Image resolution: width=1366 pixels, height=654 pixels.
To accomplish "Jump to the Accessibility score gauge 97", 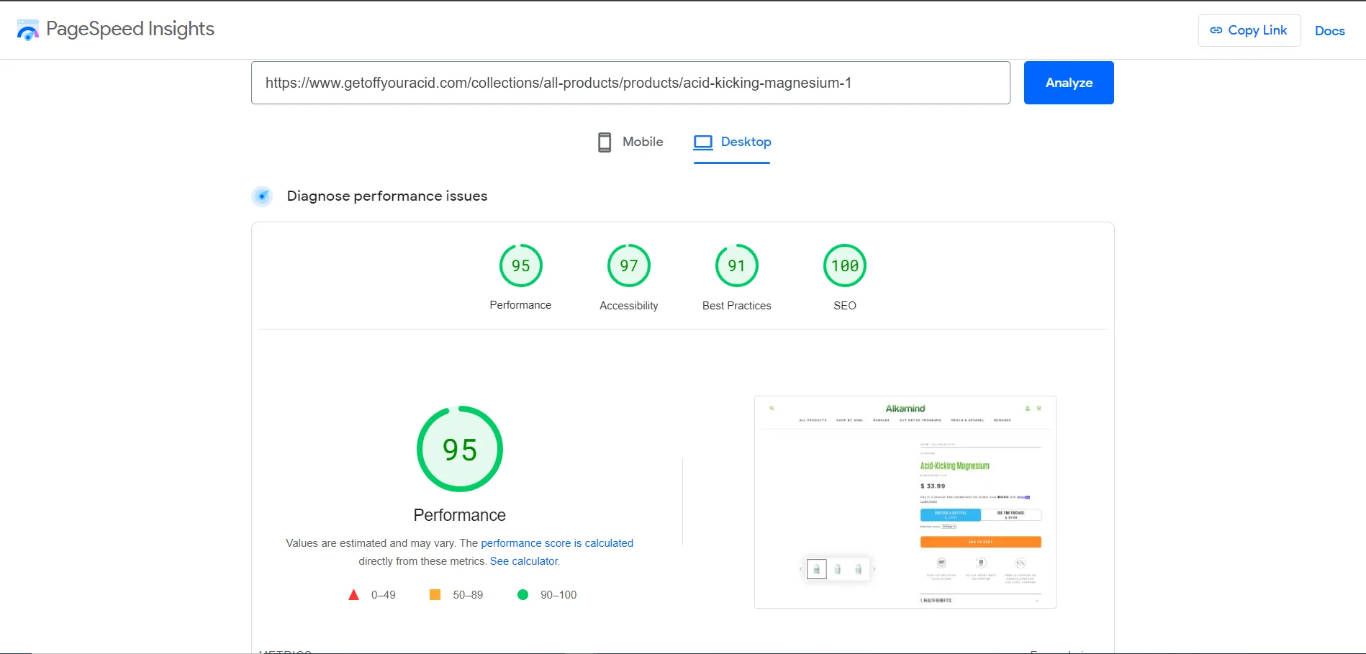I will coord(628,265).
